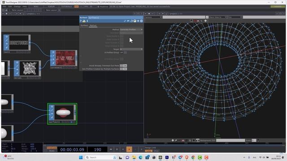Click the copy parameters icon in header
The height and width of the screenshot is (161, 287).
tap(131, 21)
